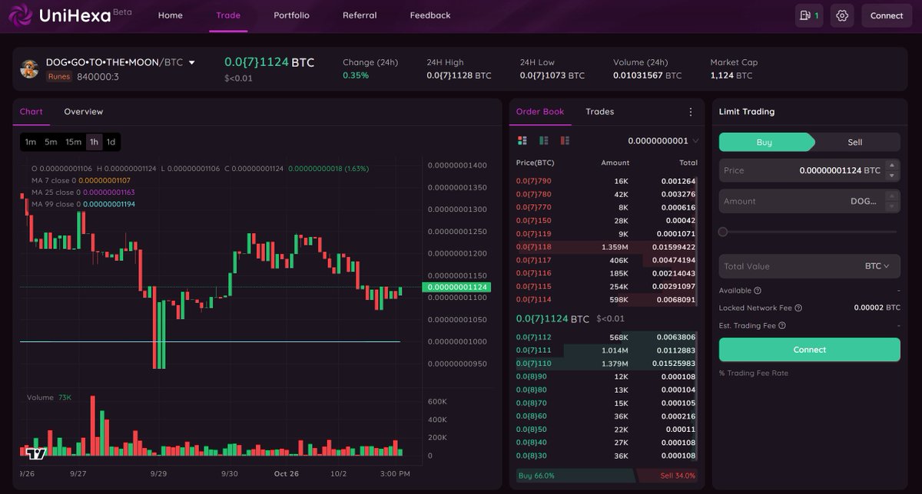Open the Portfolio nav item

(292, 15)
